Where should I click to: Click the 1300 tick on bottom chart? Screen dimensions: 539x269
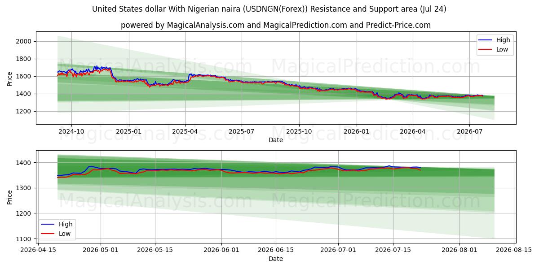tap(24, 188)
